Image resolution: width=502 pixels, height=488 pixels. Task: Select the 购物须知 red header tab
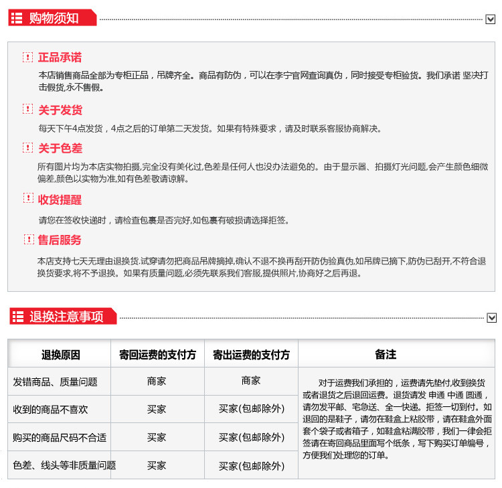click(52, 17)
